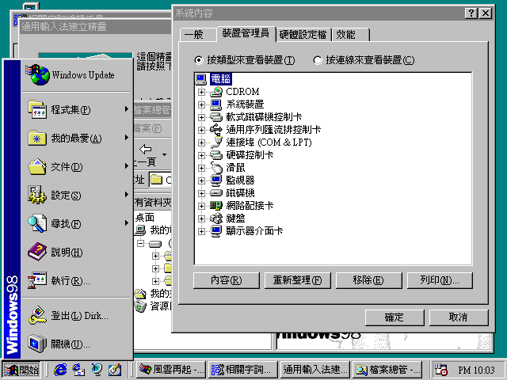Expand the 鍵盤 tree node
The height and width of the screenshot is (380, 507).
tap(201, 218)
